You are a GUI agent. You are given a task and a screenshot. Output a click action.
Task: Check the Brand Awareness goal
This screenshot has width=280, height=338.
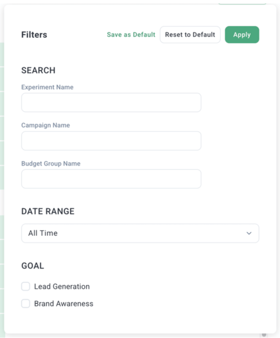point(26,303)
